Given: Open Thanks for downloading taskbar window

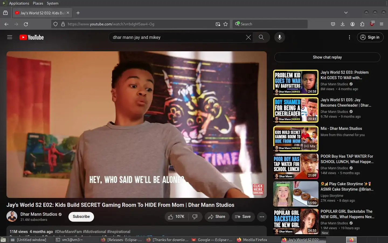Looking at the screenshot, I should point(167,240).
